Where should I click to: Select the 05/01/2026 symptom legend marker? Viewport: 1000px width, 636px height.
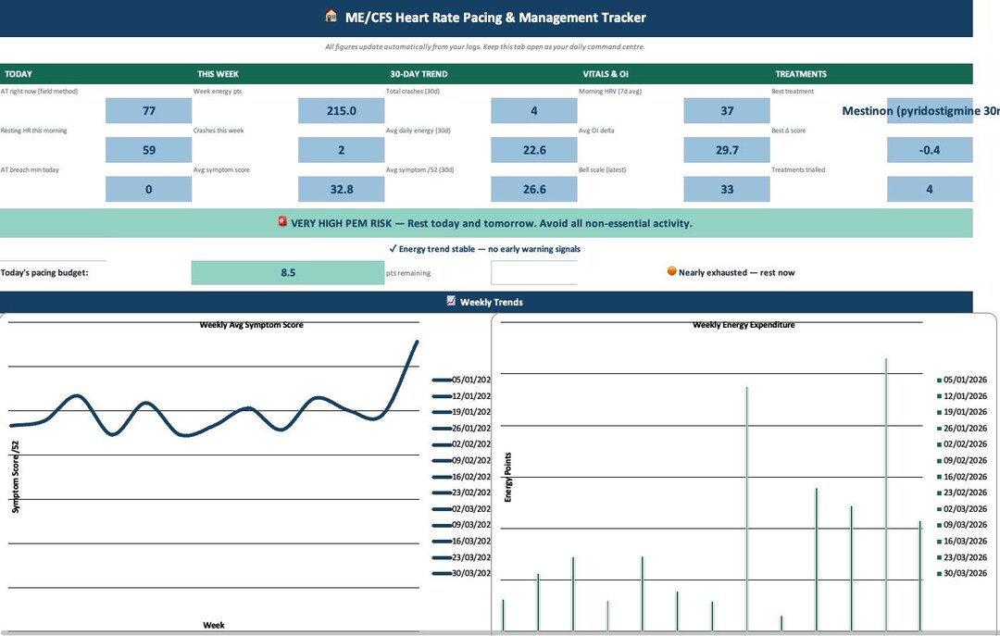point(442,380)
